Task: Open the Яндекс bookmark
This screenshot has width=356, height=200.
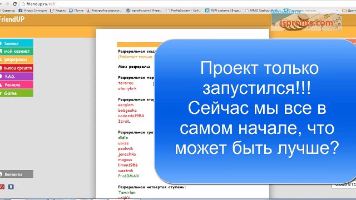Action: coord(58,11)
